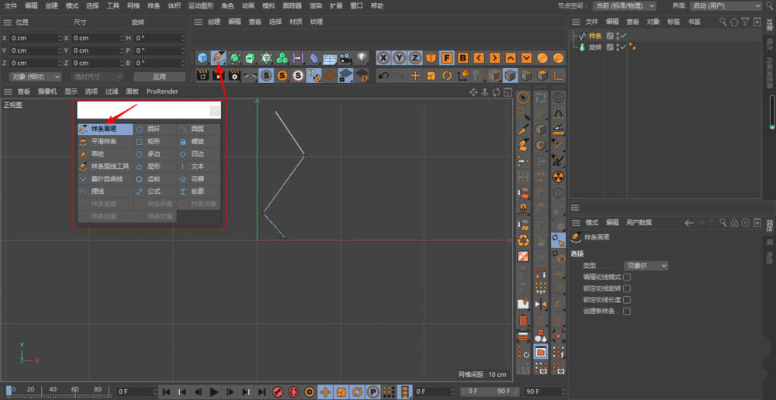The width and height of the screenshot is (776, 400).
Task: Enable 锁定切线长度 checkbox
Action: (x=626, y=300)
